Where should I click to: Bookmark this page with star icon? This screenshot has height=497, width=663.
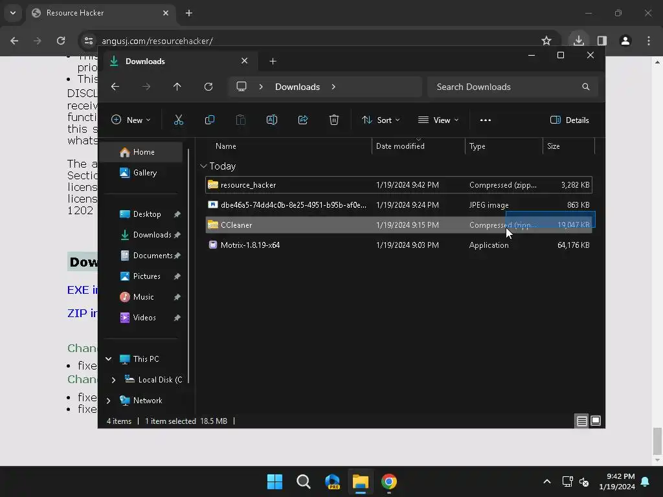click(546, 41)
